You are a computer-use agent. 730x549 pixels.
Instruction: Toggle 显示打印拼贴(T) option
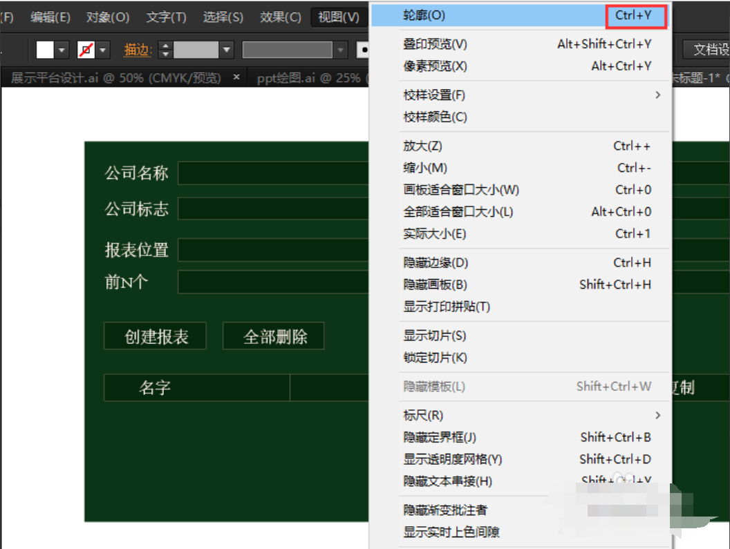[x=520, y=307]
